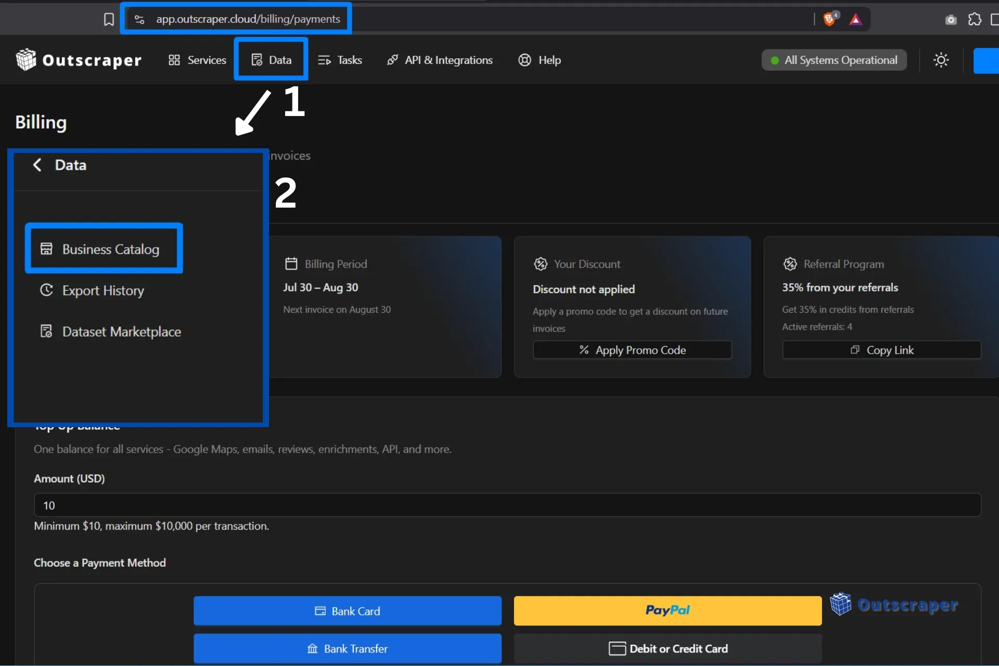999x666 pixels.
Task: Click the Amount (USD) input field
Action: 507,505
